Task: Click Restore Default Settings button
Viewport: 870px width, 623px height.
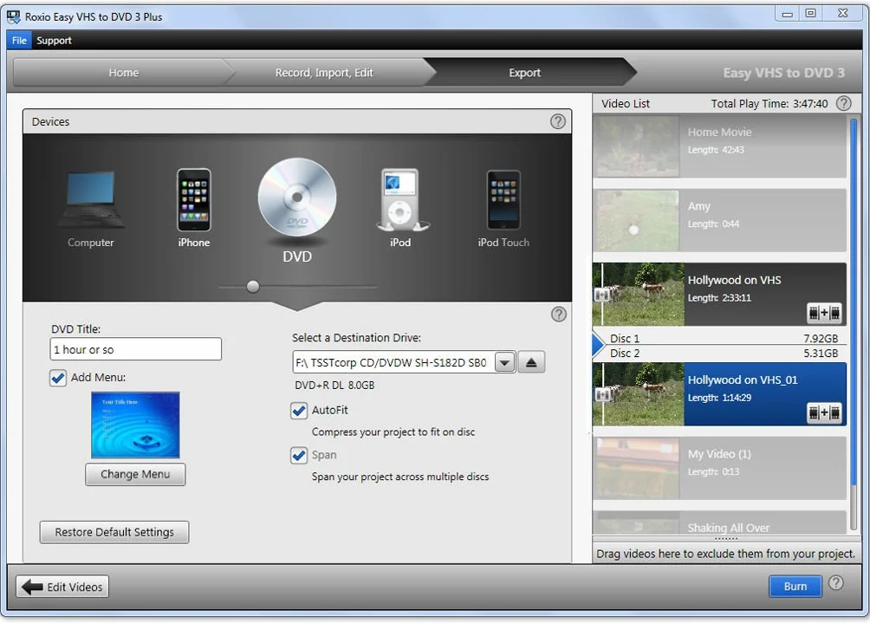Action: coord(114,532)
